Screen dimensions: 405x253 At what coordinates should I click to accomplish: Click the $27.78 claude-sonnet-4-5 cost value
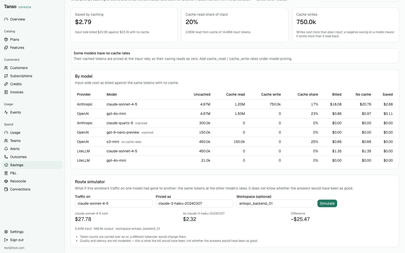click(x=83, y=219)
